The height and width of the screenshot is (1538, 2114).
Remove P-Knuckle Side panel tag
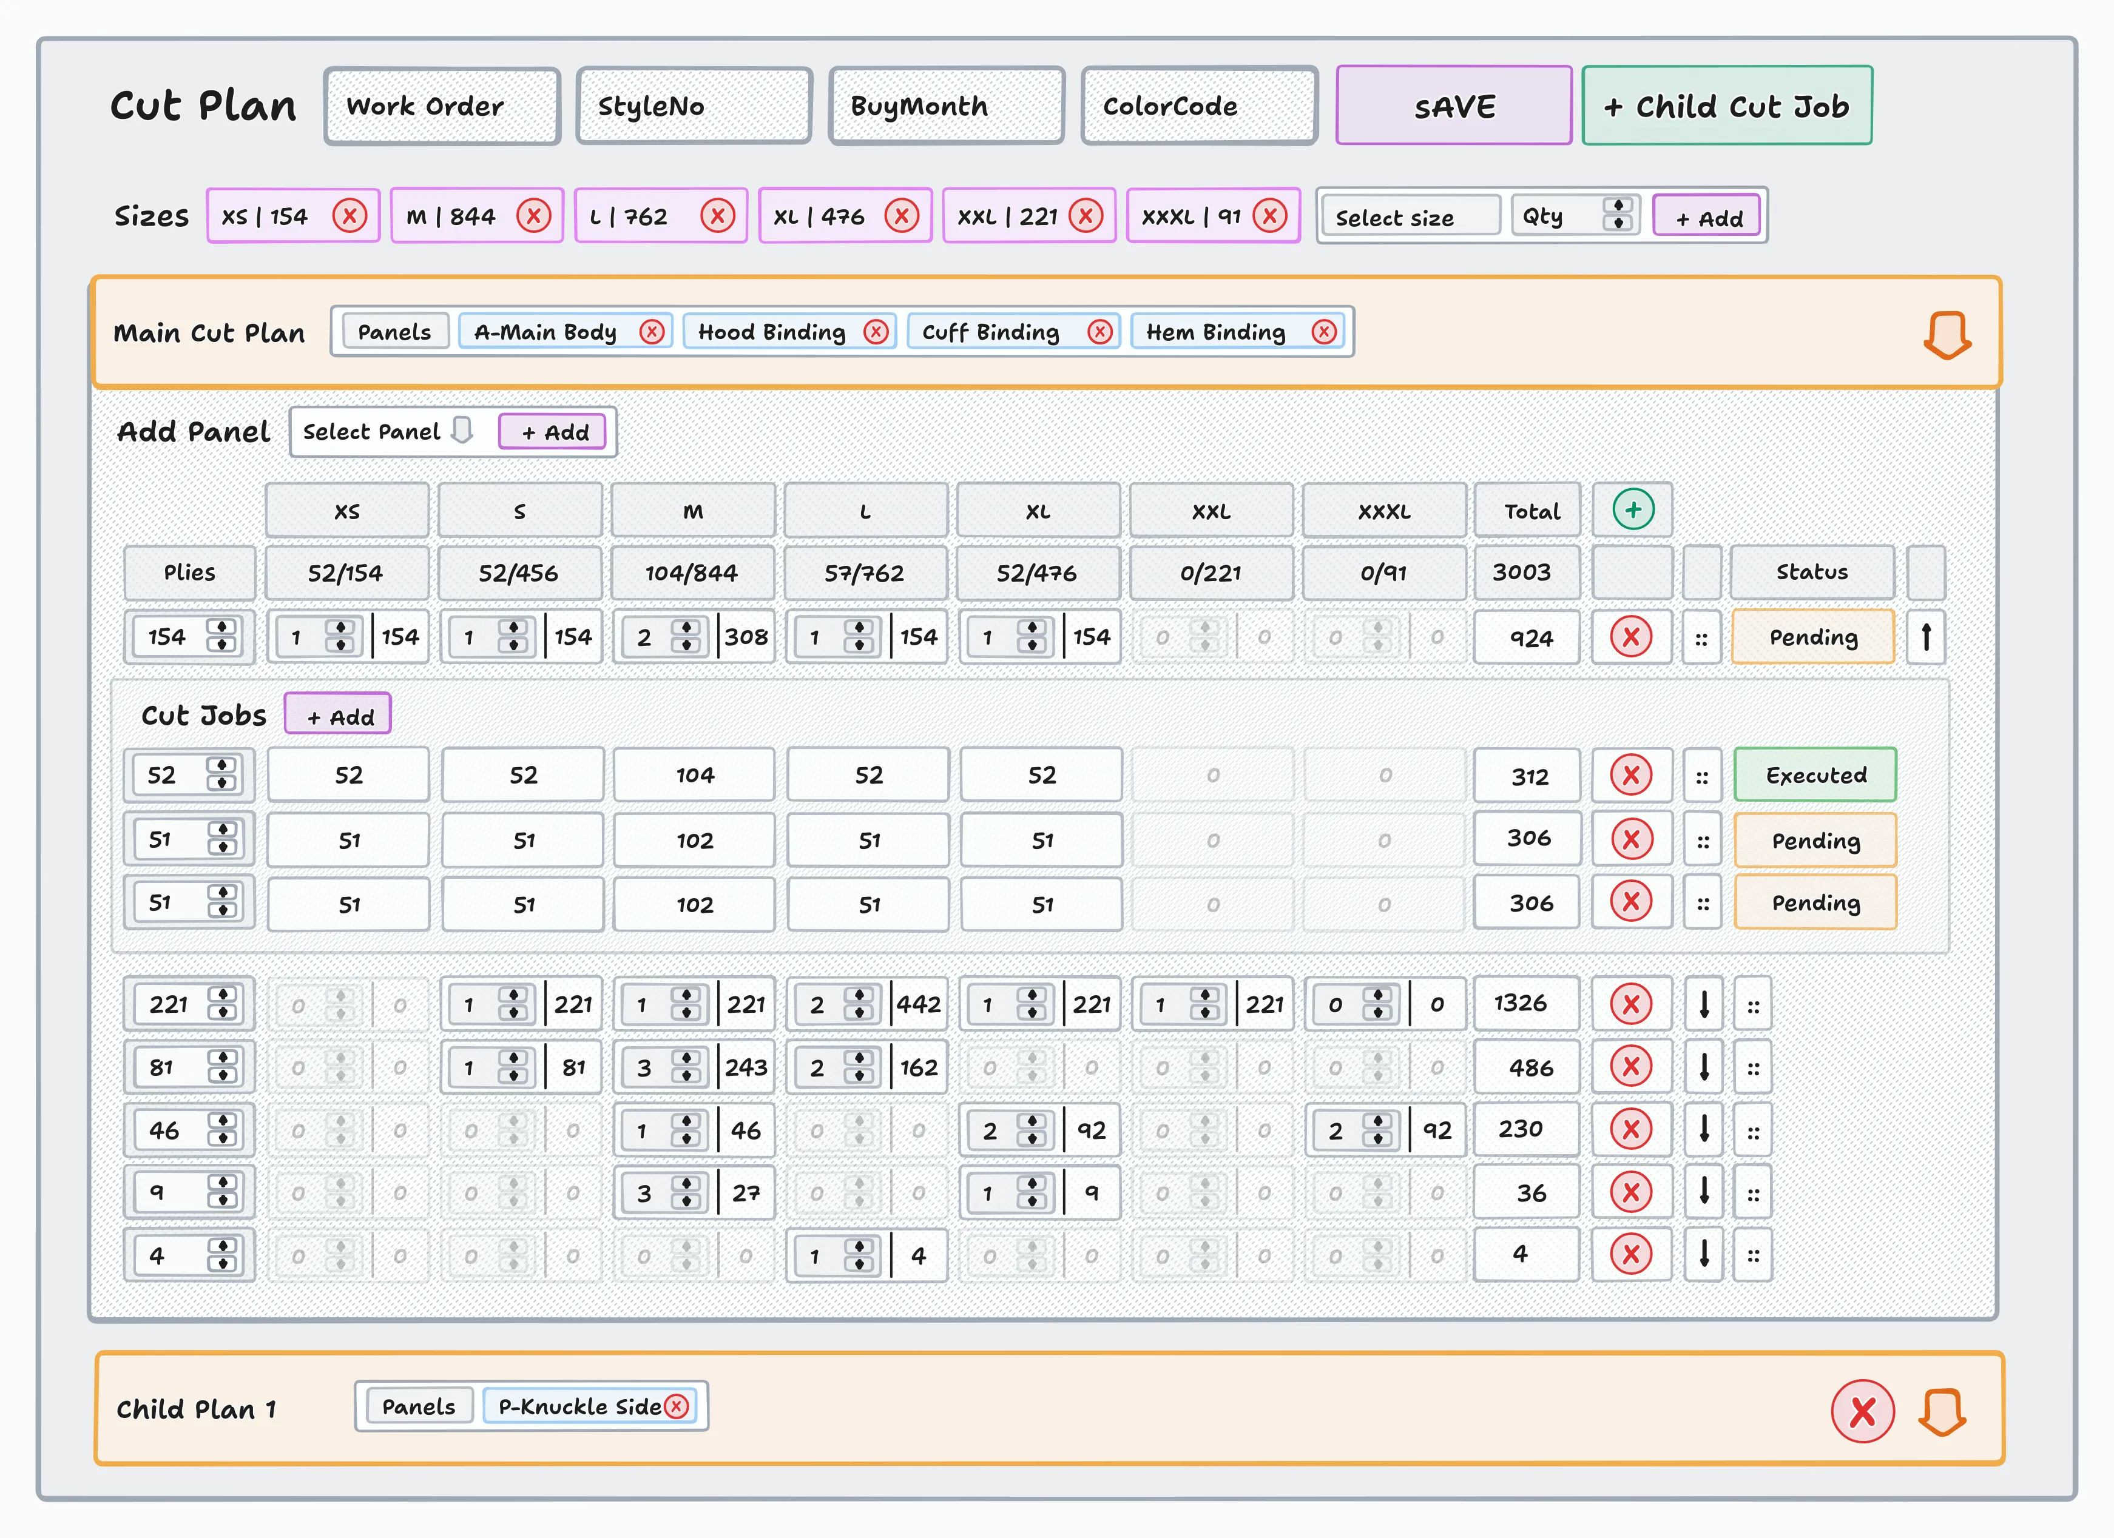[x=678, y=1406]
